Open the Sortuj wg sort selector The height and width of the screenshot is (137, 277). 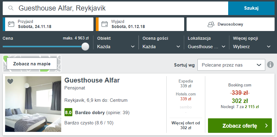coord(231,65)
